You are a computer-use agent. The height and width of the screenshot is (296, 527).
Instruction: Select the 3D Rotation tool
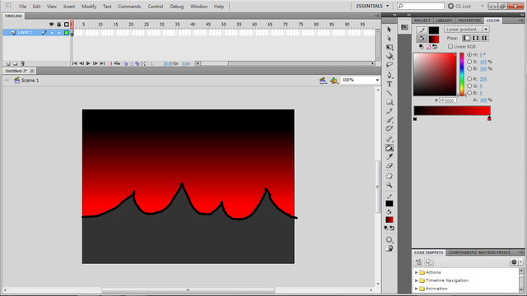coord(389,56)
